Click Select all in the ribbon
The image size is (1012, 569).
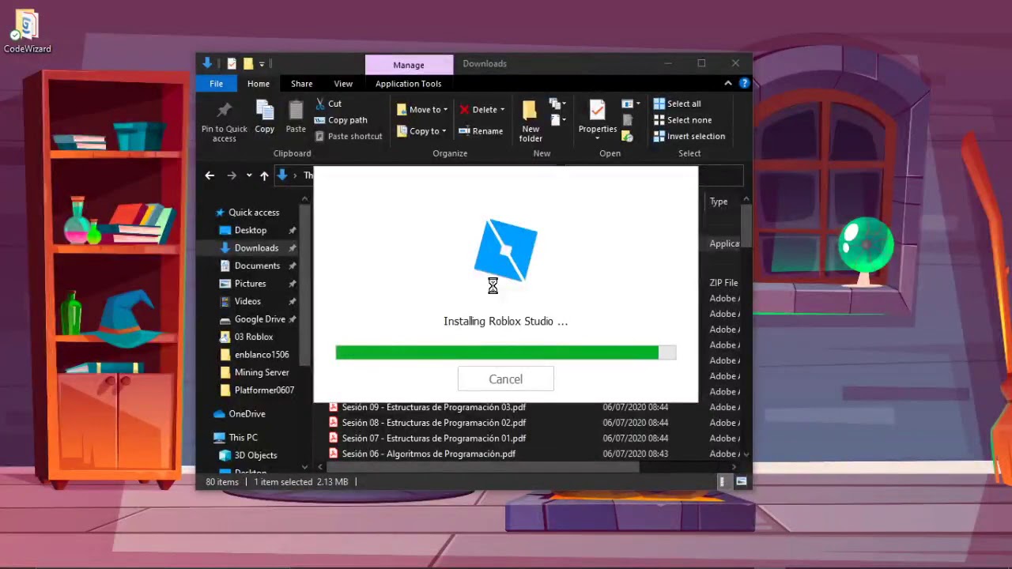678,104
